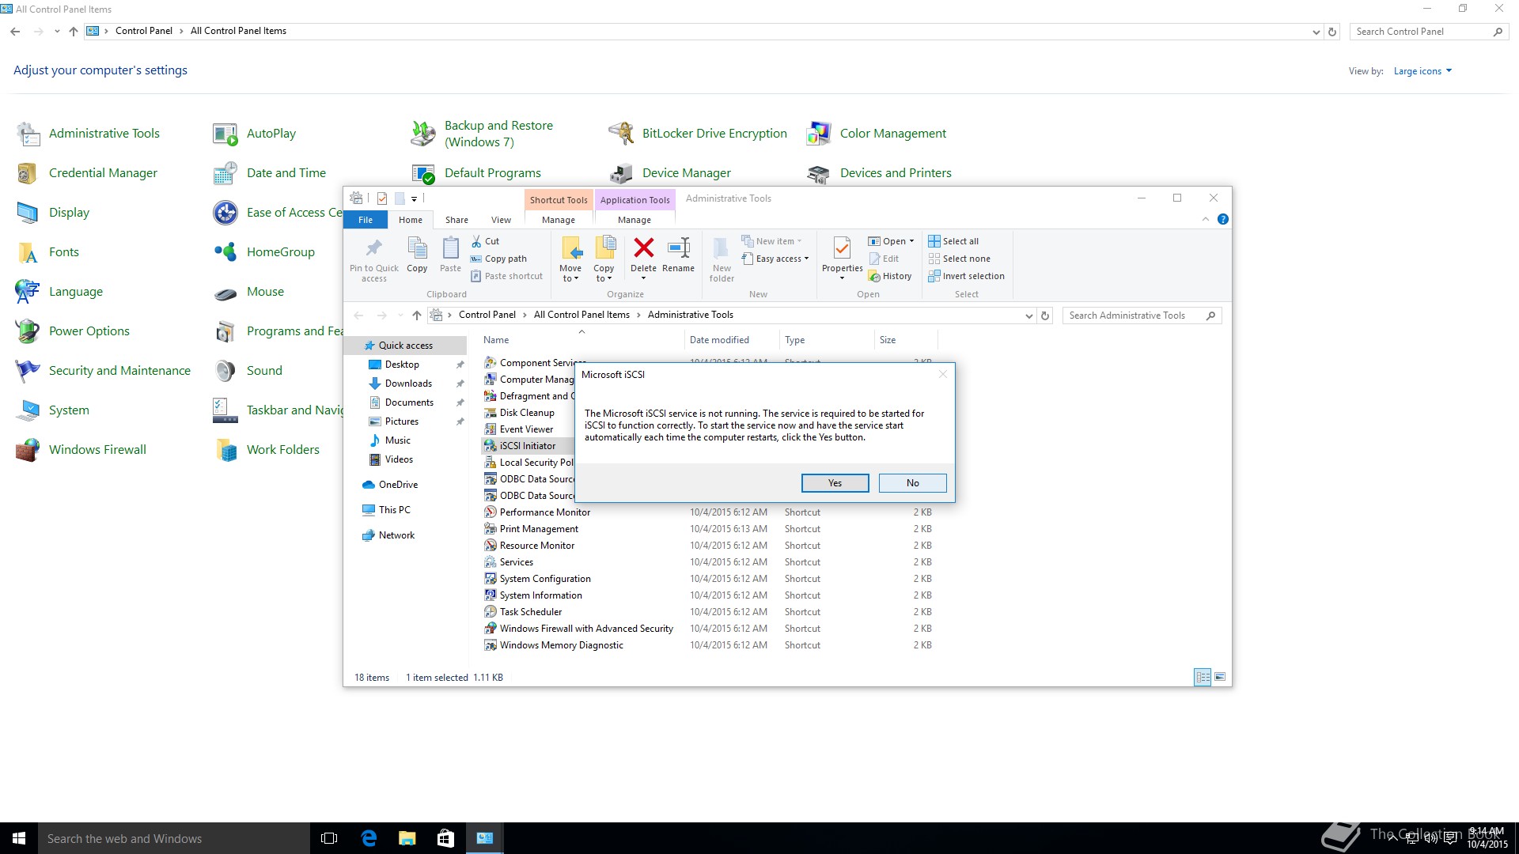The width and height of the screenshot is (1519, 854).
Task: Select the Application Tools tab
Action: tap(634, 200)
